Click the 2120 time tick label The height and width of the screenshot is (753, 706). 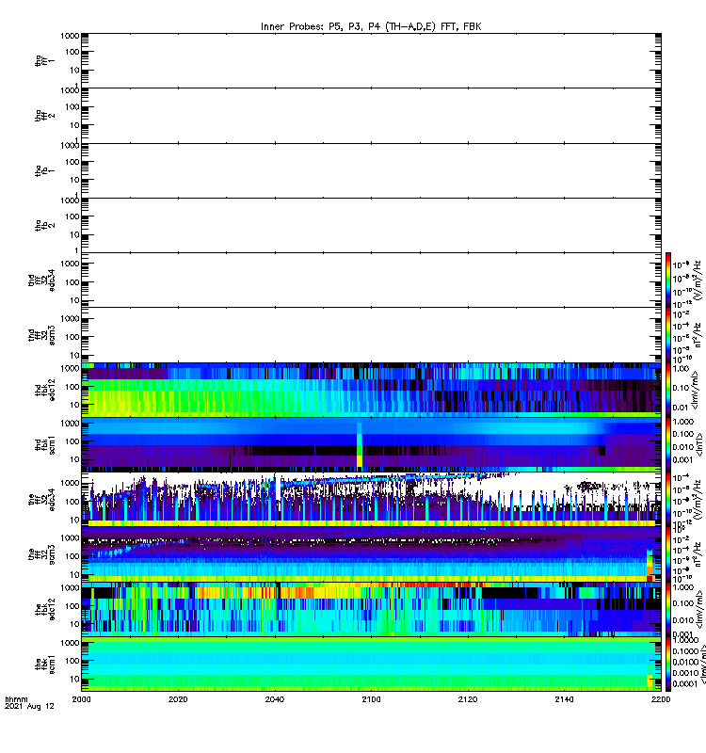point(468,699)
